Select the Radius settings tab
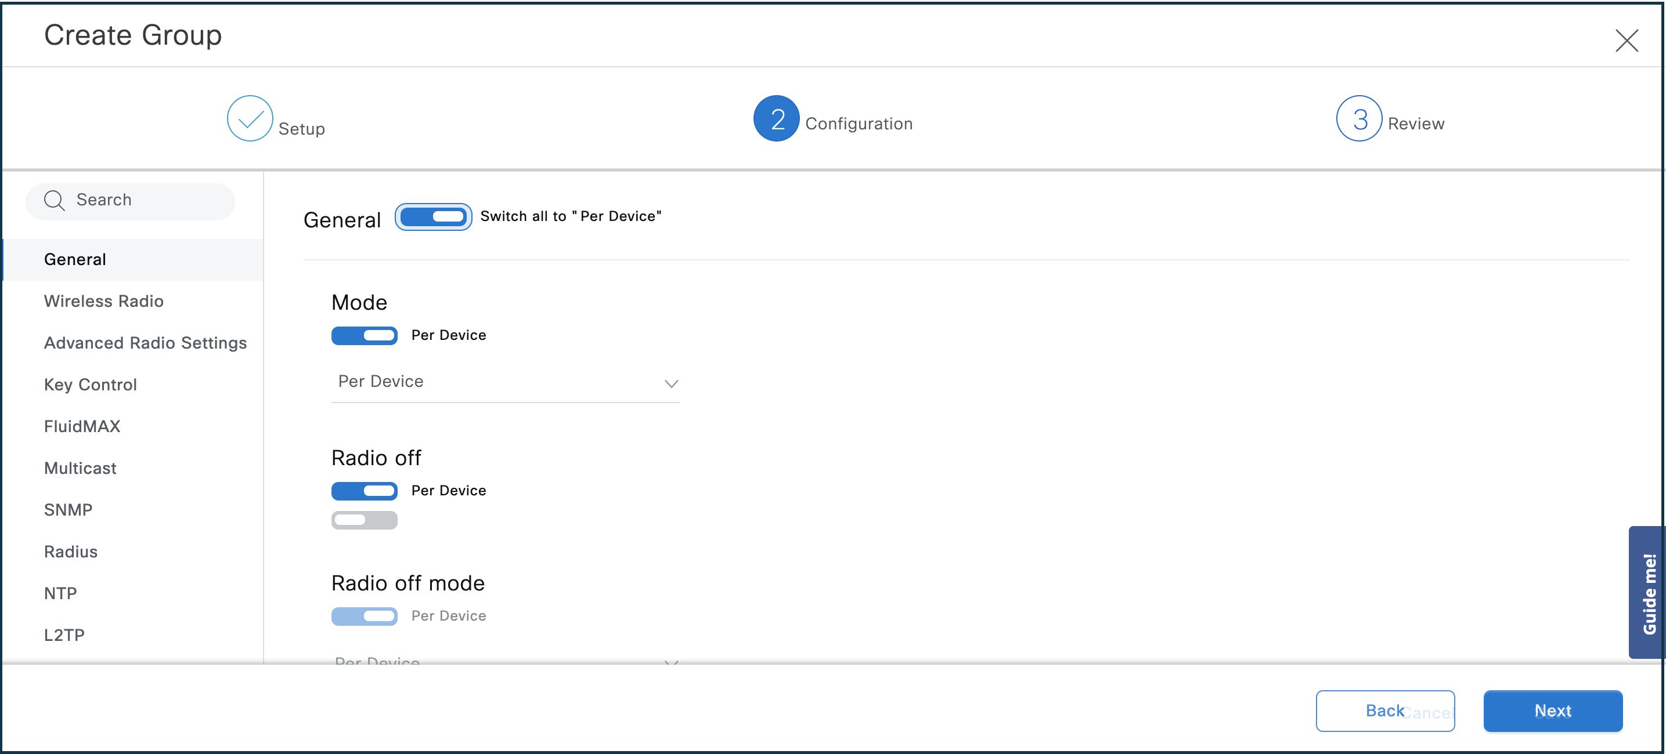 (69, 551)
